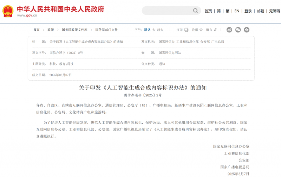Click the printer icon next to 打印
This screenshot has height=177, width=281.
pos(186,30)
